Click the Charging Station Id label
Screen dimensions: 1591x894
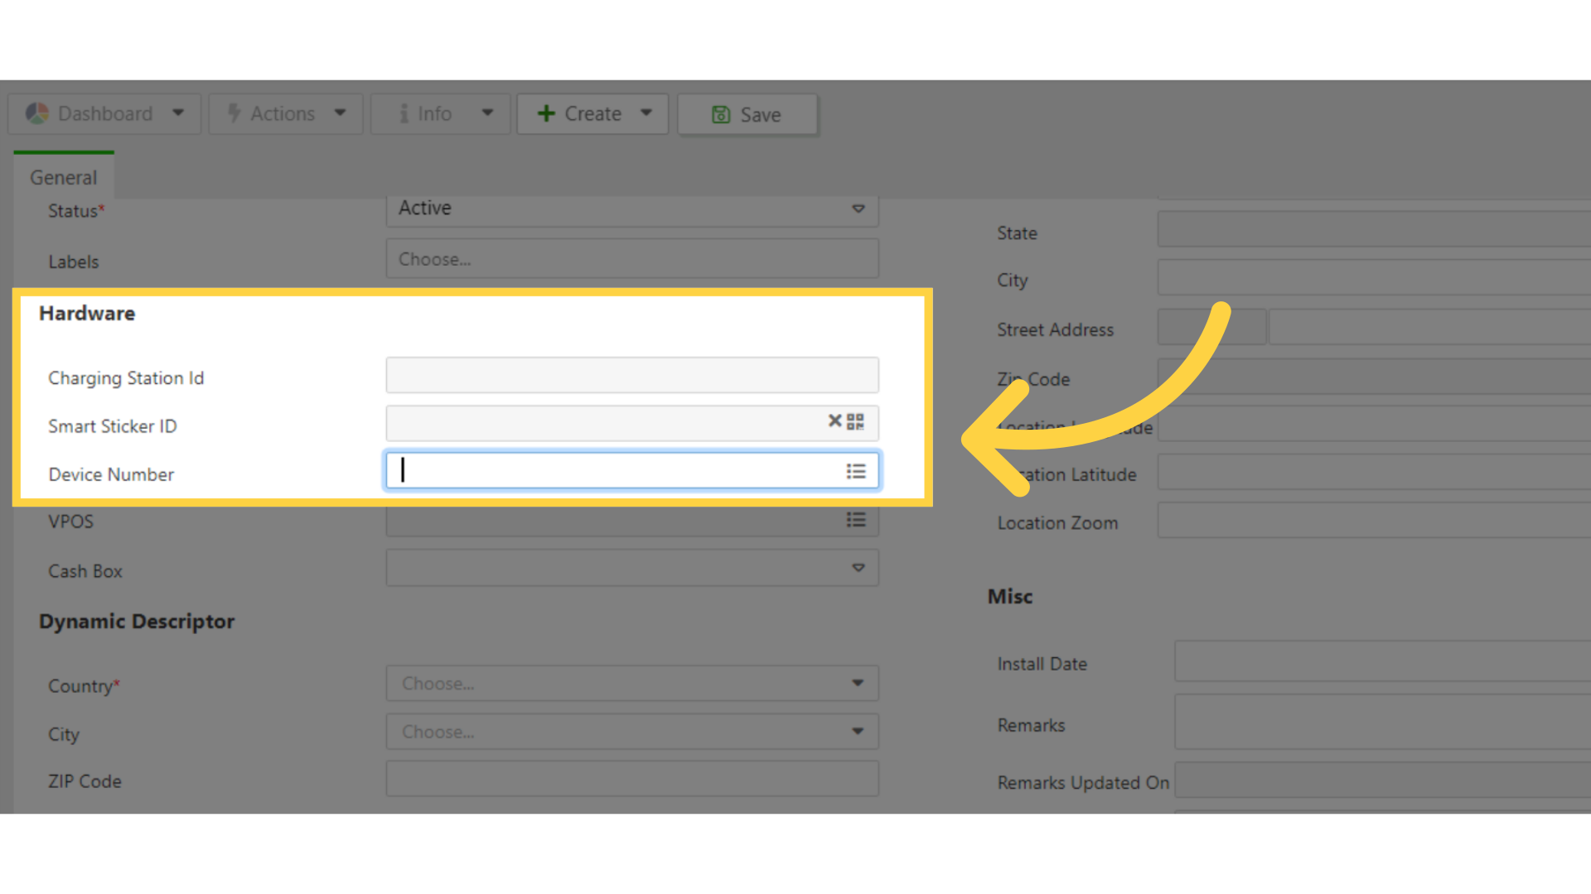coord(126,378)
